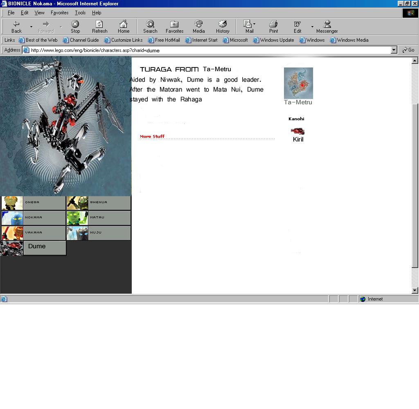Click the Go button beside address bar

pos(408,50)
